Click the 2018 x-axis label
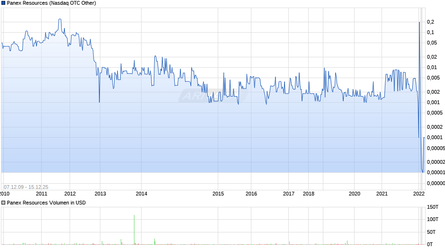The width and height of the screenshot is (445, 249). point(309,194)
